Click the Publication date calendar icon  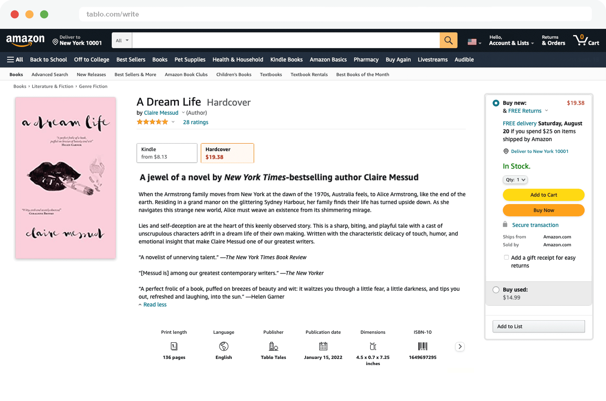[323, 346]
